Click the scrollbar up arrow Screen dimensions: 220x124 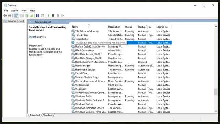216,26
